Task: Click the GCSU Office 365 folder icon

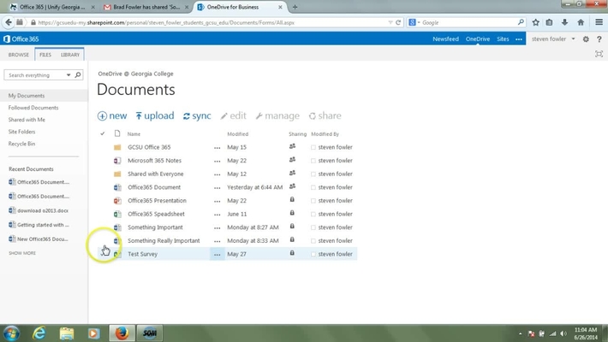Action: tap(117, 147)
